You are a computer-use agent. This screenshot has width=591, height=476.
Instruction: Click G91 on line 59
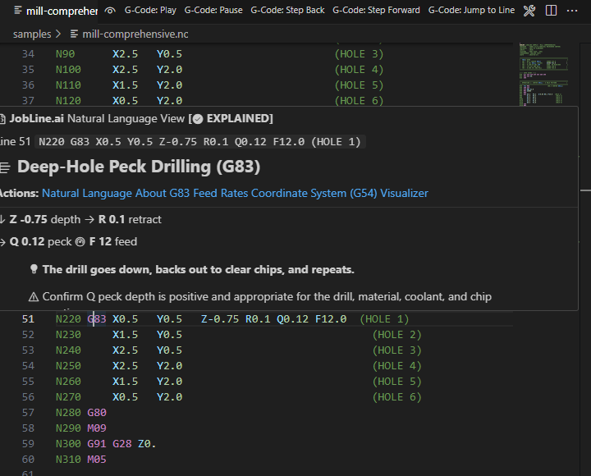point(97,444)
